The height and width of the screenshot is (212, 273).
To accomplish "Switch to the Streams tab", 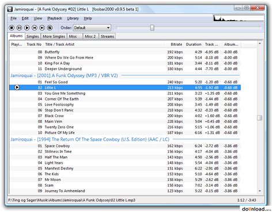I will [x=108, y=36].
